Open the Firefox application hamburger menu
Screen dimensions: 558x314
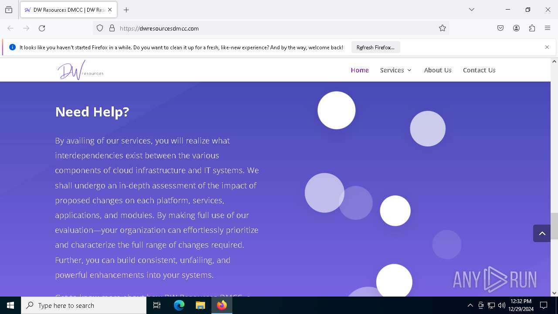pos(548,28)
